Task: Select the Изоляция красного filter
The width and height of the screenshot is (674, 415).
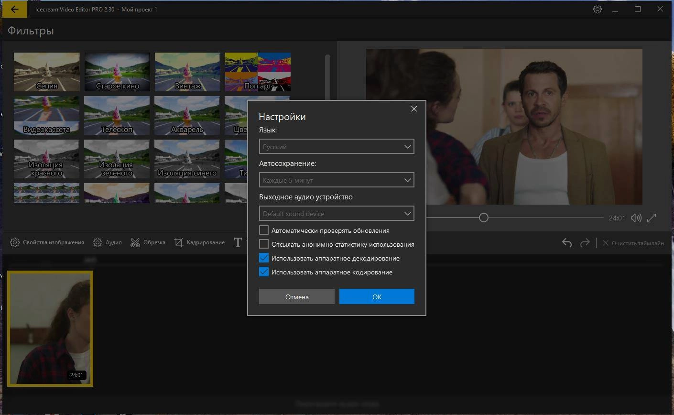Action: [47, 159]
